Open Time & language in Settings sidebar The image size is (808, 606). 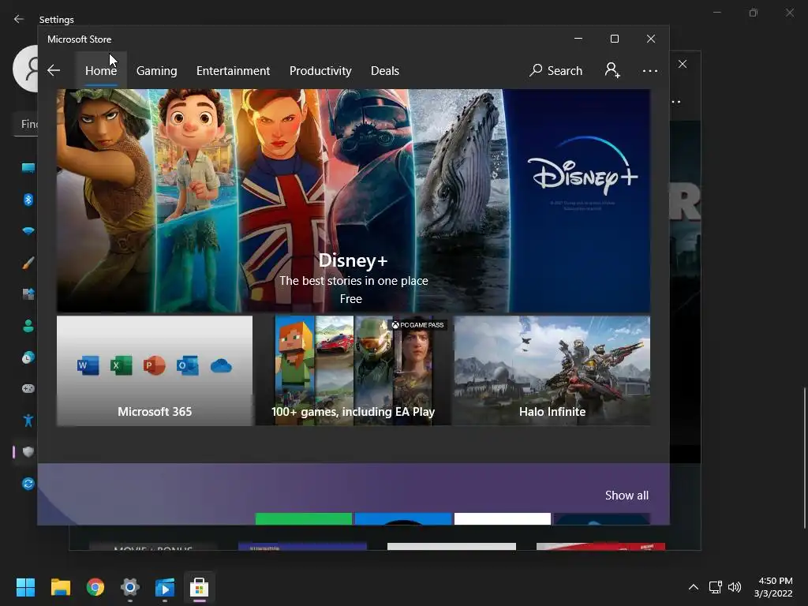(28, 357)
